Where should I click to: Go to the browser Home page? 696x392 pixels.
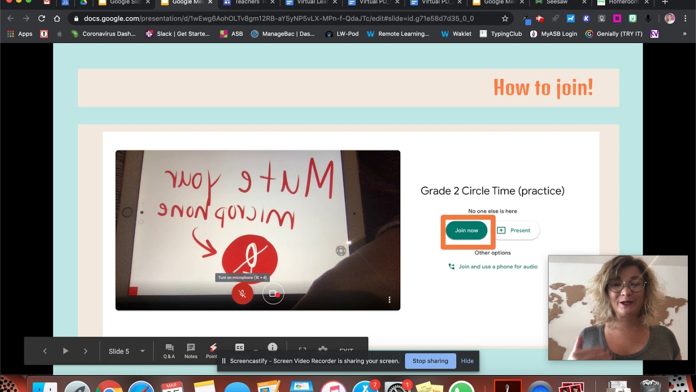point(57,19)
